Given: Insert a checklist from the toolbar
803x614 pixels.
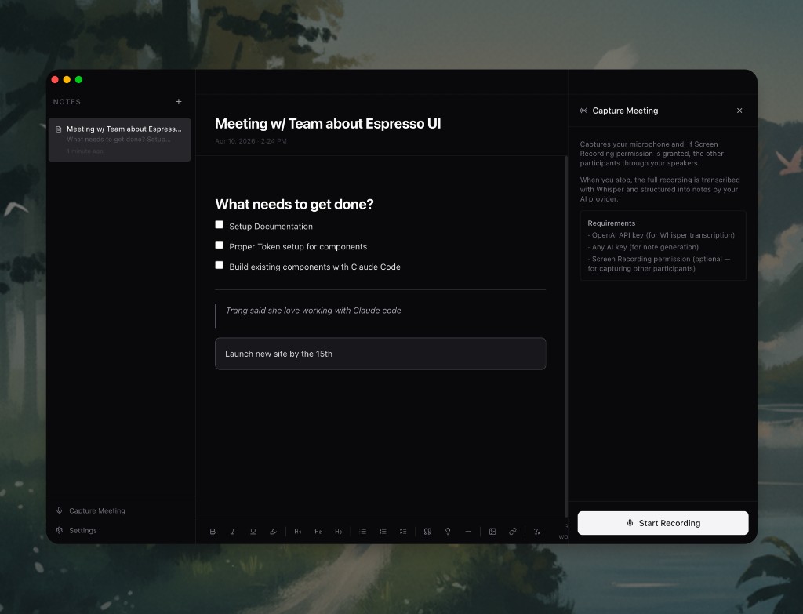Looking at the screenshot, I should coord(402,531).
